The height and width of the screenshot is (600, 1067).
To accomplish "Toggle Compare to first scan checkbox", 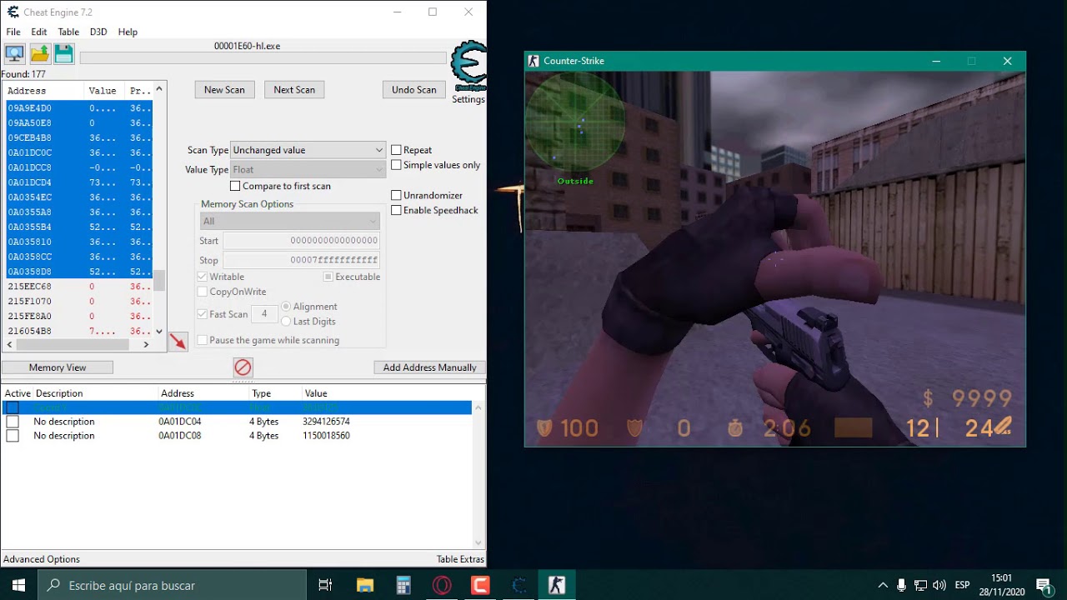I will [235, 186].
